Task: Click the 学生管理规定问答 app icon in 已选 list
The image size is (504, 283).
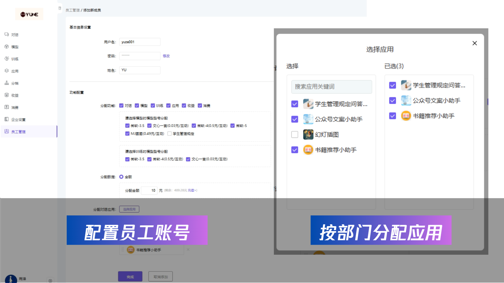Action: click(406, 85)
